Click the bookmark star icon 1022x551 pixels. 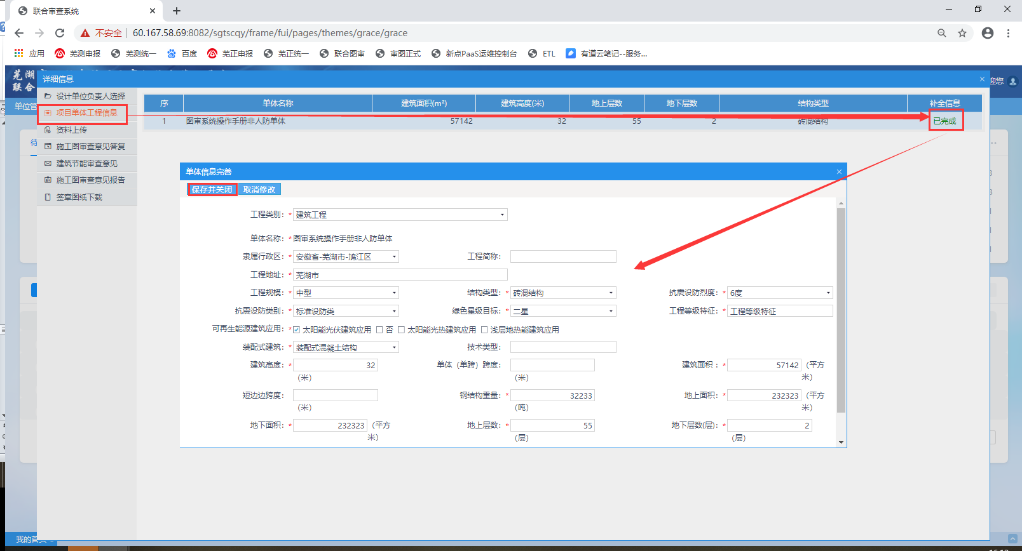[x=962, y=33]
